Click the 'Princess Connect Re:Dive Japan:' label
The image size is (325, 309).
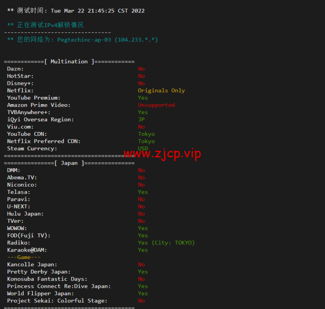click(59, 286)
